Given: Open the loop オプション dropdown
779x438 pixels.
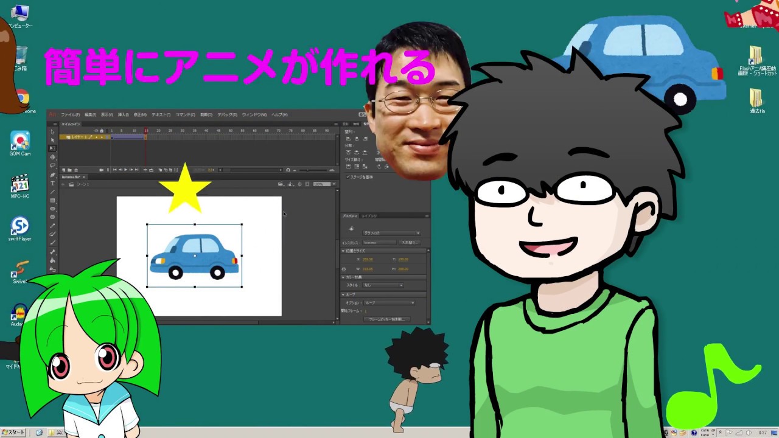Looking at the screenshot, I should tap(389, 303).
